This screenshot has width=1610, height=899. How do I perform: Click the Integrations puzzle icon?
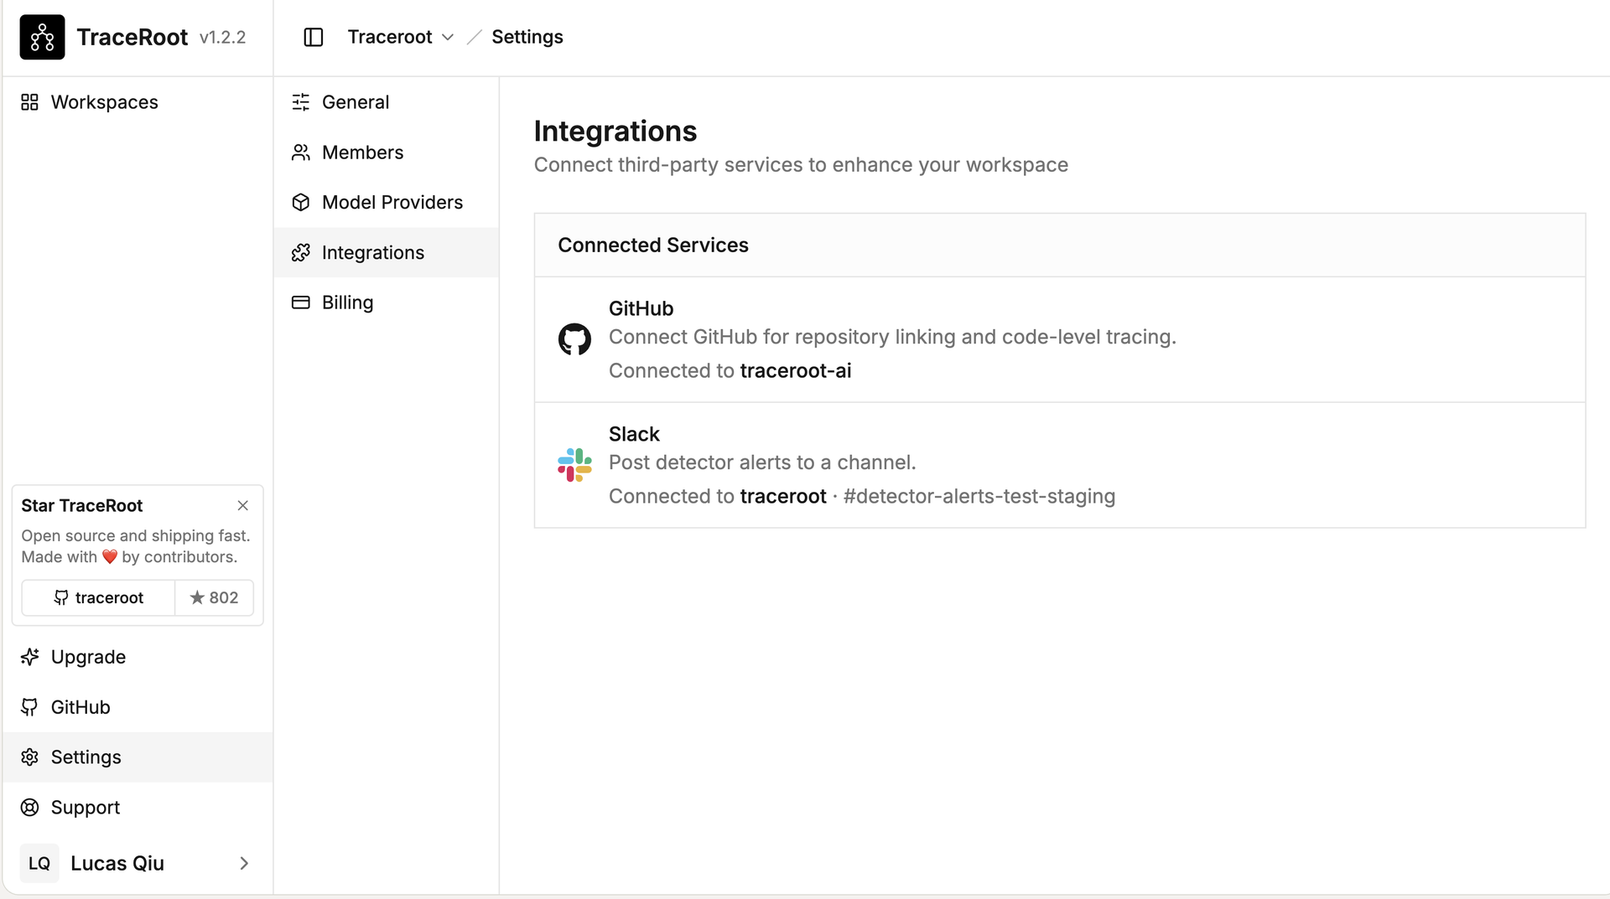(x=301, y=253)
